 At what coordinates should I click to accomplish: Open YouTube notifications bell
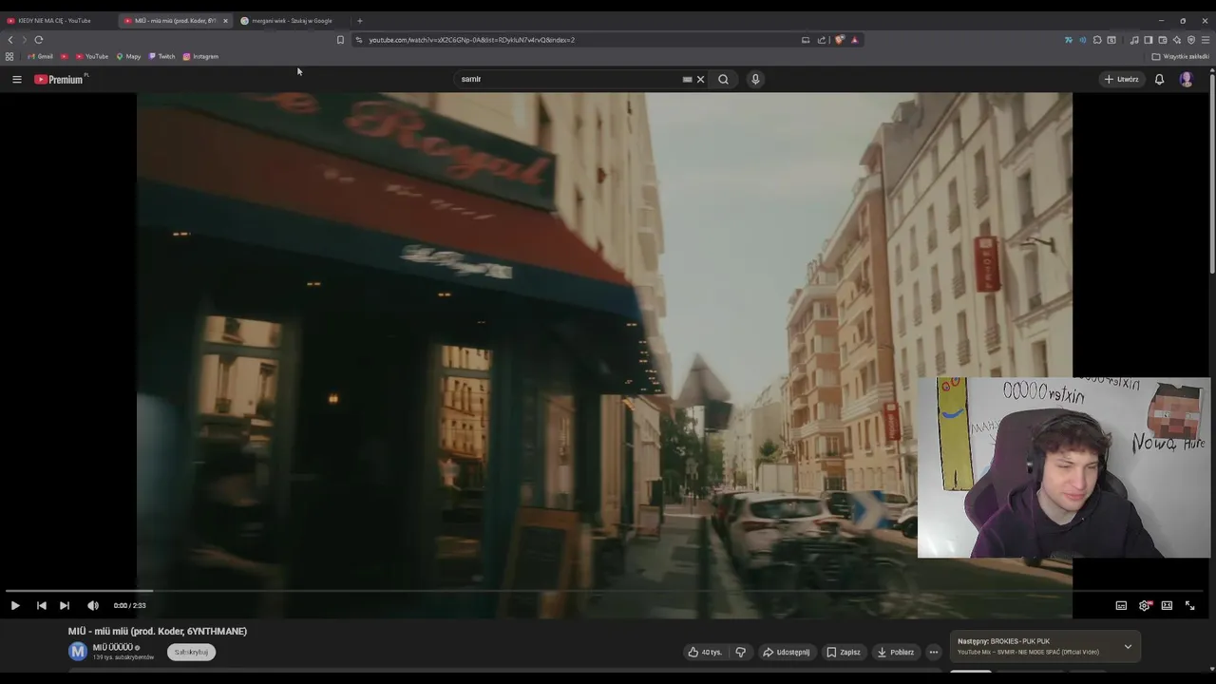coord(1159,79)
